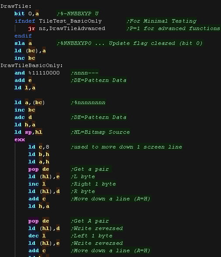Screen dimensions: 221x257
Task: Click the 'ld a,h' instruction
Action: [39, 162]
